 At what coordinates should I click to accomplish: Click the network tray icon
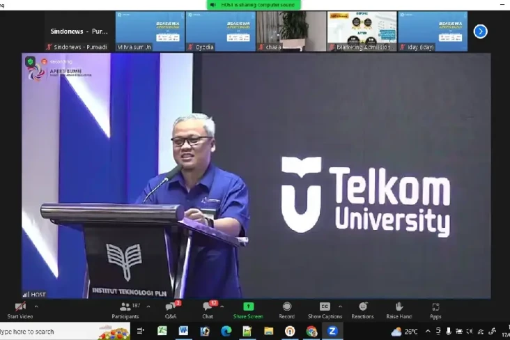coord(481,332)
